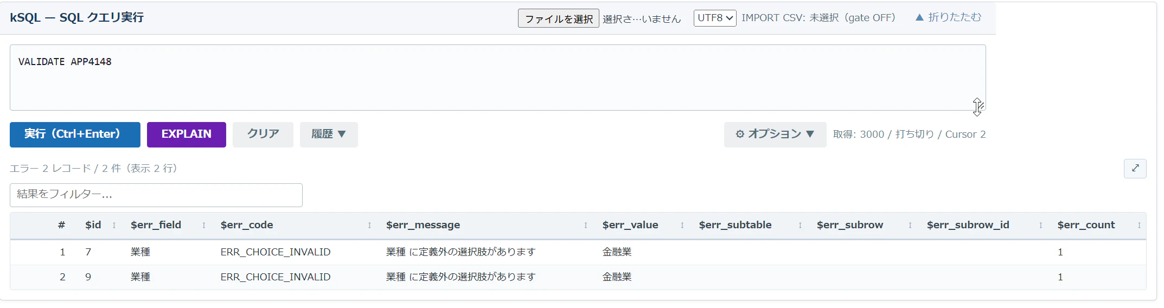Click the 業種 field cell in row 2
The image size is (1164, 308).
pos(140,277)
